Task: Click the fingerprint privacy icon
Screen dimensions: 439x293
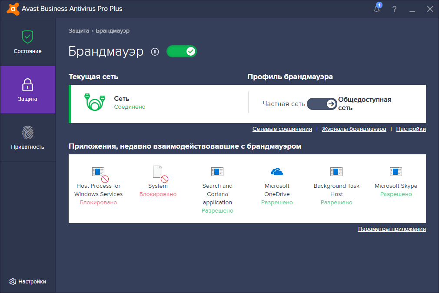Action: [x=28, y=133]
